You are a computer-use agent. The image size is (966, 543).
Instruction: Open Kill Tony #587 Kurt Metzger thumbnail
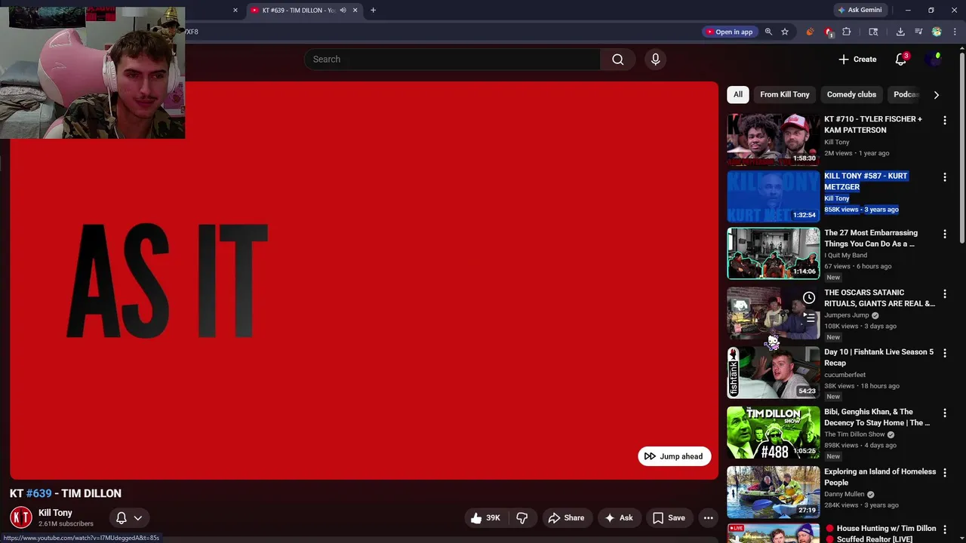click(x=773, y=196)
